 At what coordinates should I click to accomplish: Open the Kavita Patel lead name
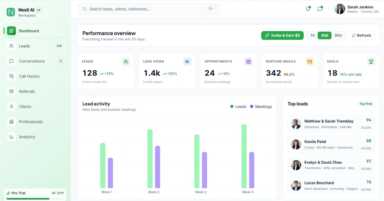[x=315, y=142]
